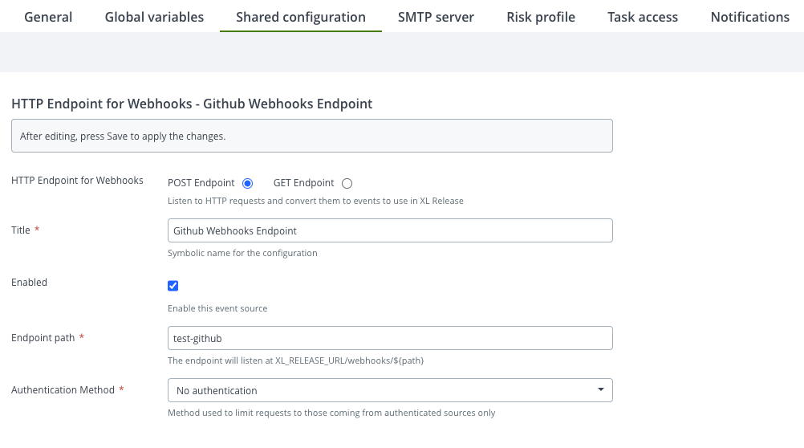This screenshot has width=804, height=448.
Task: Click the endpoint listen URL hint text
Action: click(296, 360)
